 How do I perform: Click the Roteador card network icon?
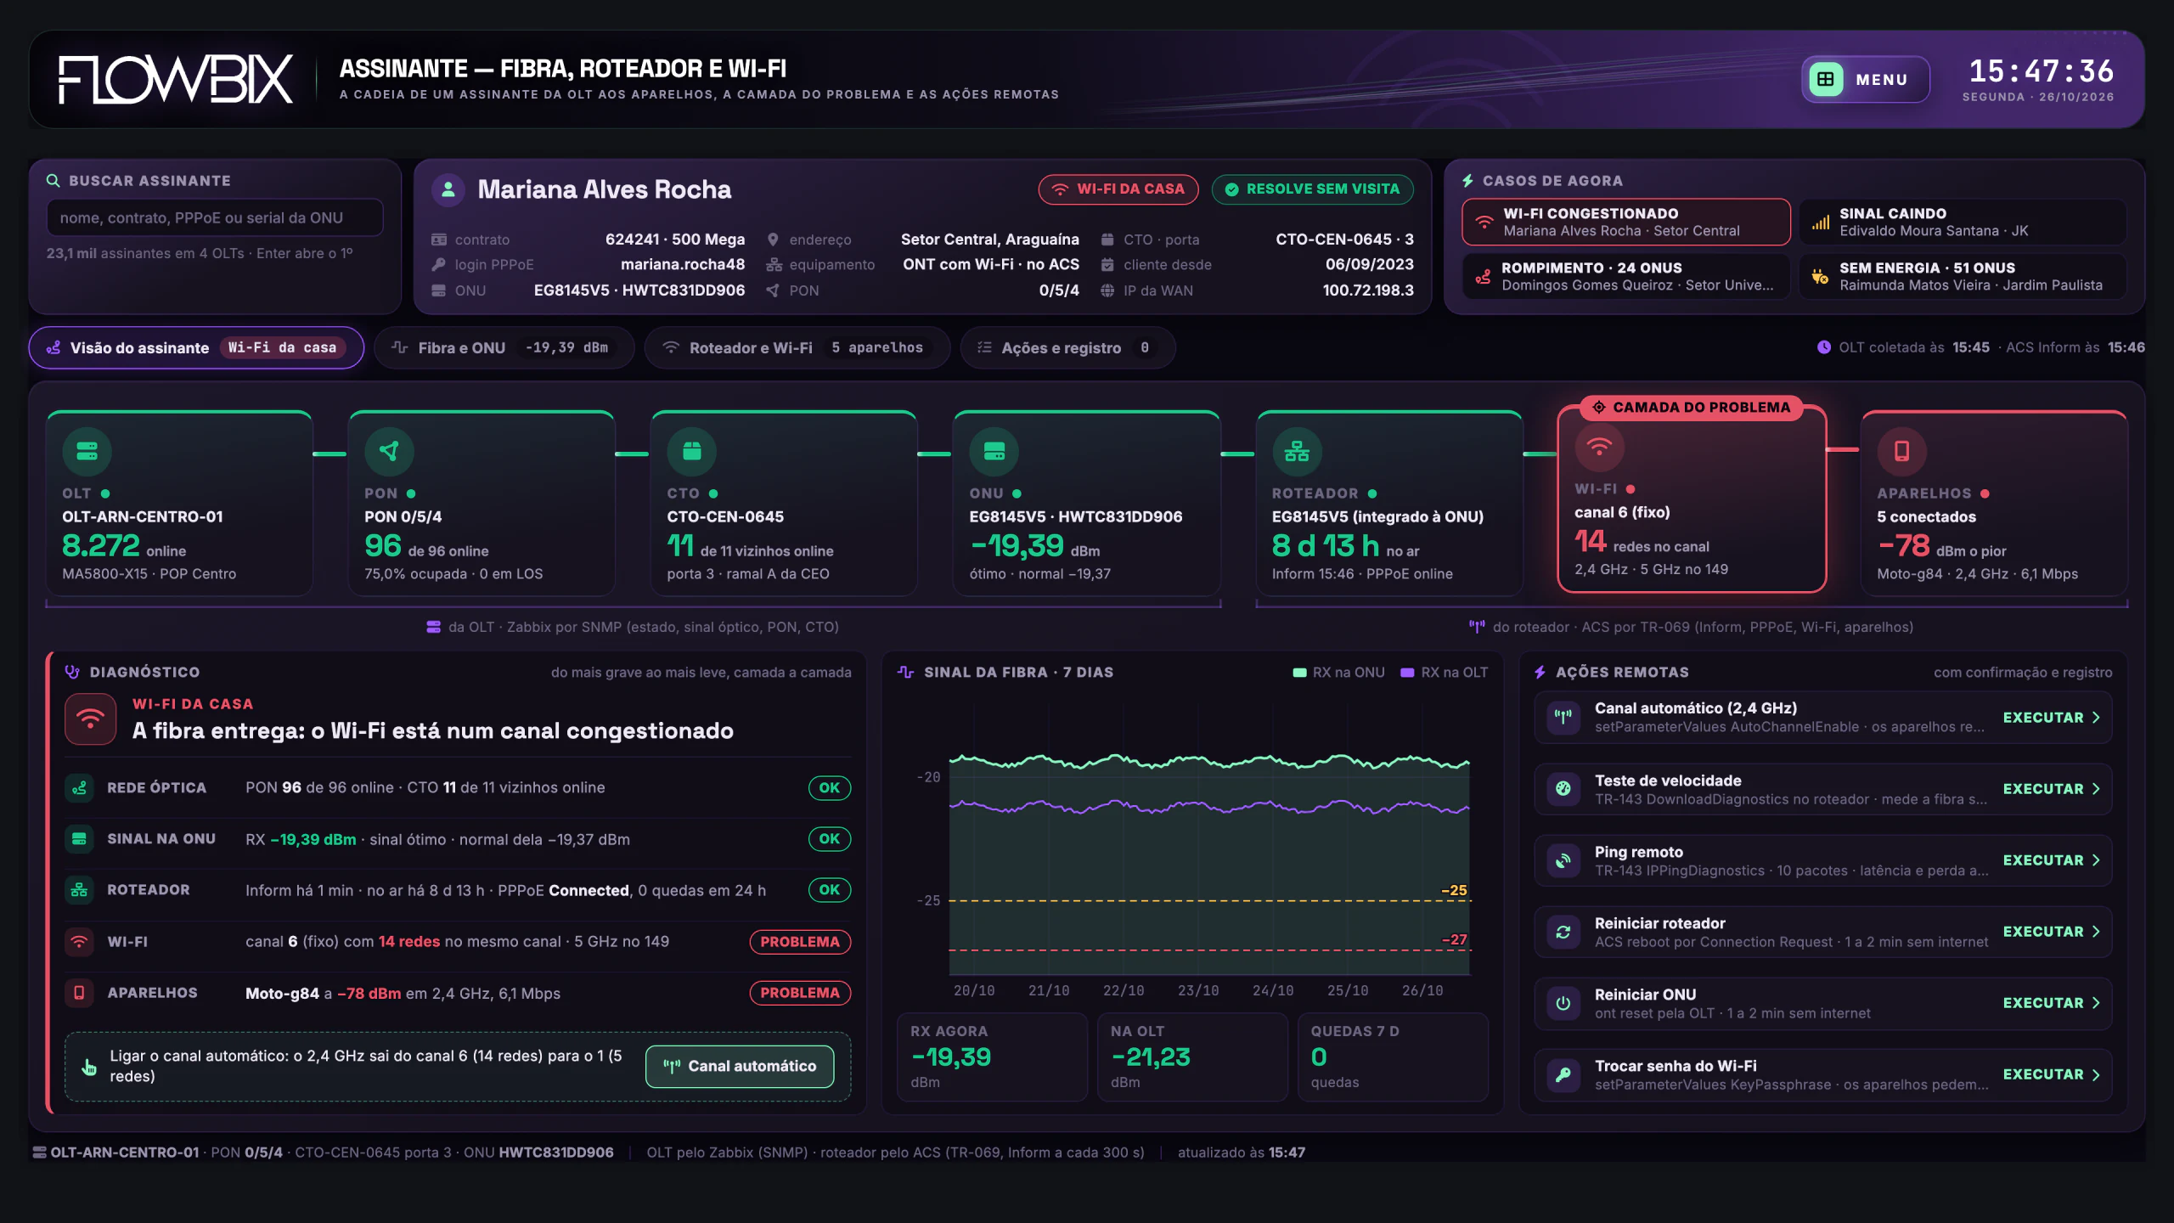click(x=1297, y=451)
